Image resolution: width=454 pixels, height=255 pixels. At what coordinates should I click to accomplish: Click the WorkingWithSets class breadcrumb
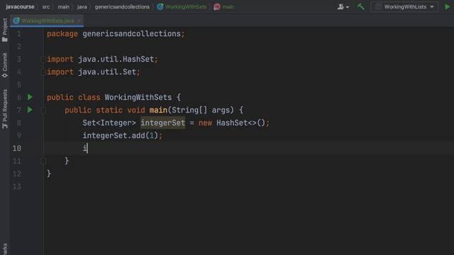[x=186, y=6]
